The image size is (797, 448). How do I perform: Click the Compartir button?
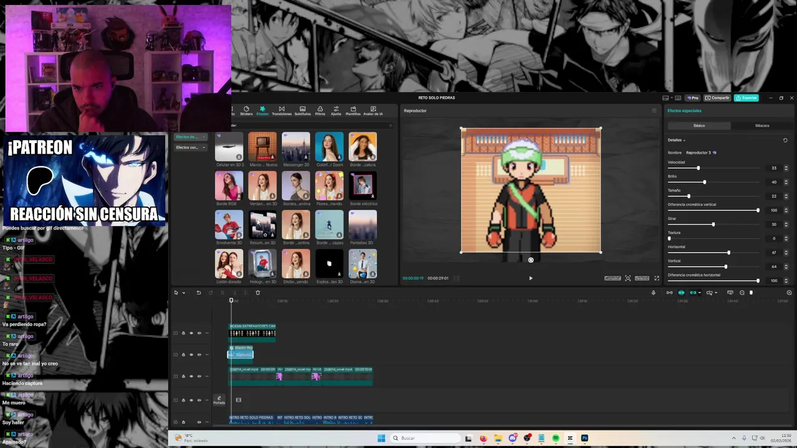[x=717, y=98]
